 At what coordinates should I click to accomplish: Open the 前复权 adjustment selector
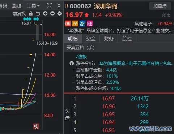(x=19, y=13)
